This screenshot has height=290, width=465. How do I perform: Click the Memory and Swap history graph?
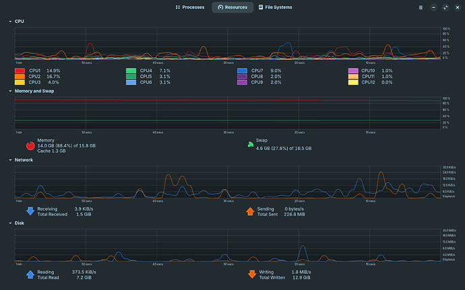(x=228, y=113)
